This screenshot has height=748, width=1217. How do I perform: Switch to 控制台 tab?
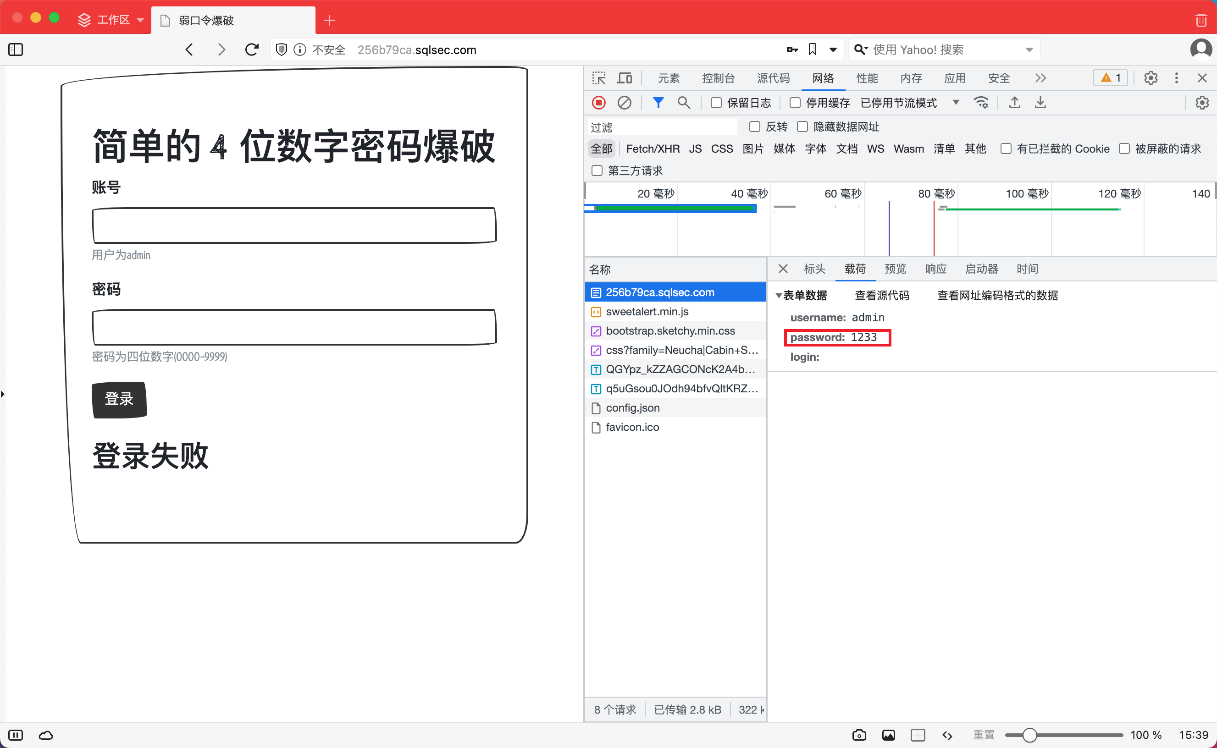(x=718, y=77)
